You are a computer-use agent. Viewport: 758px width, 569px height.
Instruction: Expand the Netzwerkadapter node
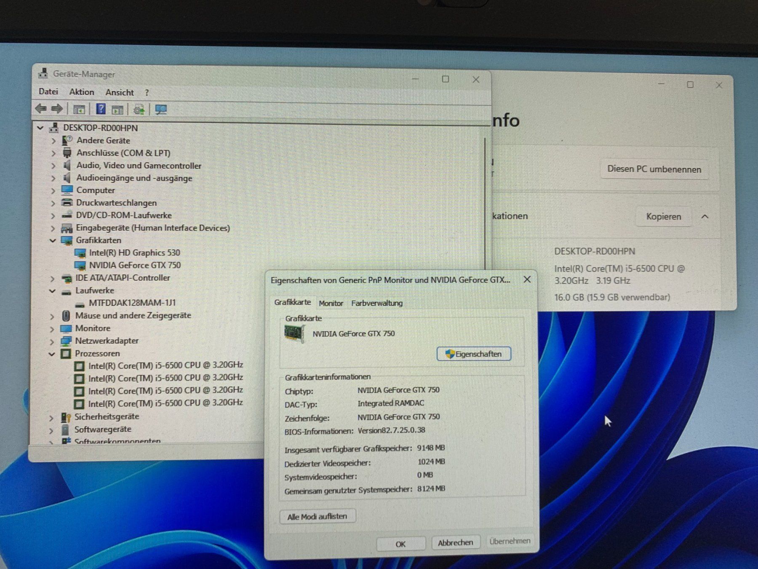pyautogui.click(x=52, y=341)
